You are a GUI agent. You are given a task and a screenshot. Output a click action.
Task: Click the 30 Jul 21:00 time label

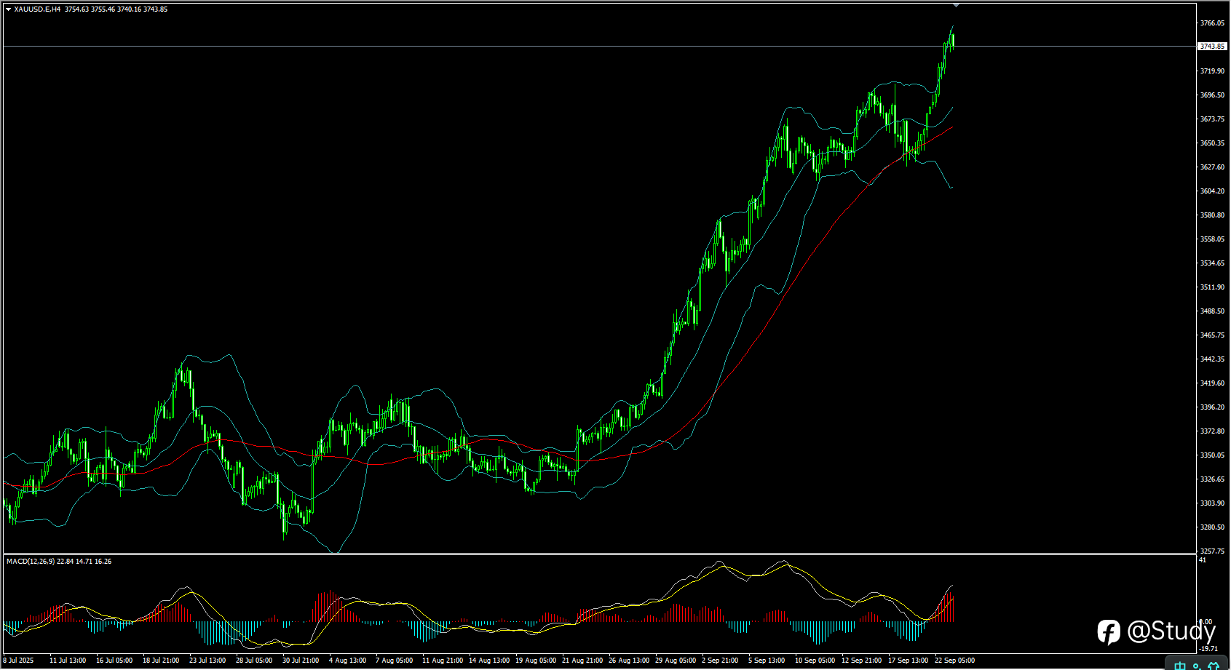click(301, 661)
